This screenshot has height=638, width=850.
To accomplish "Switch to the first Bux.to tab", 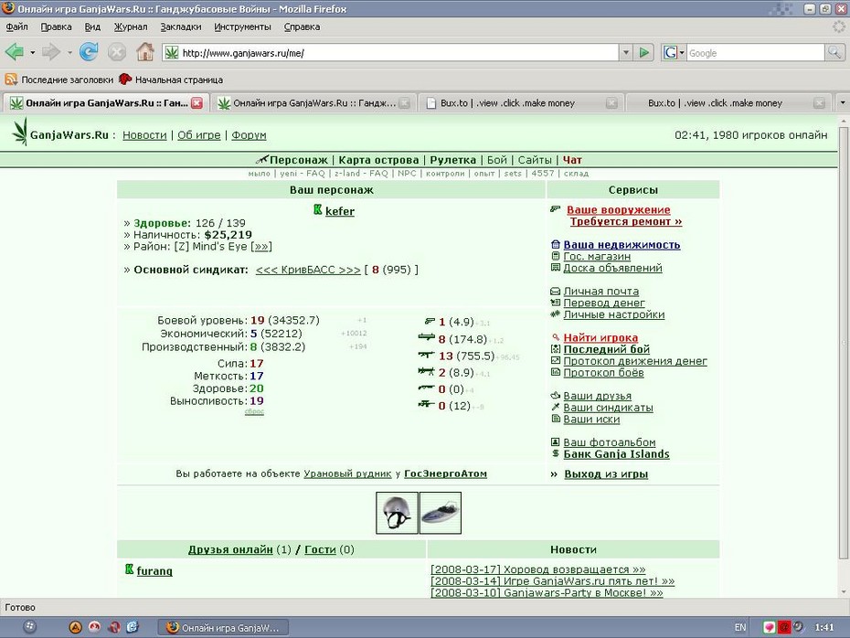I will 522,103.
